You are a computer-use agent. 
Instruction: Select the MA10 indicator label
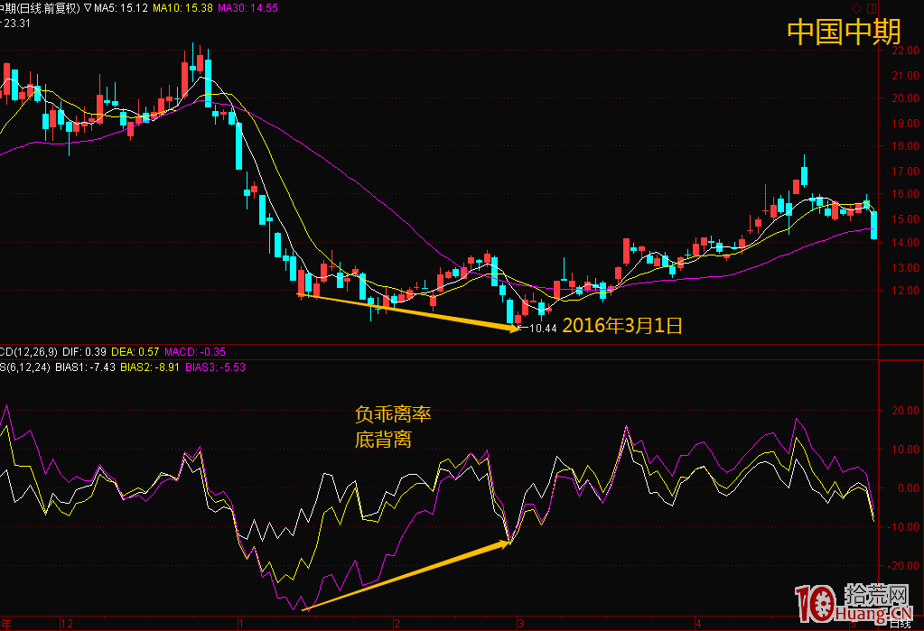pyautogui.click(x=181, y=7)
